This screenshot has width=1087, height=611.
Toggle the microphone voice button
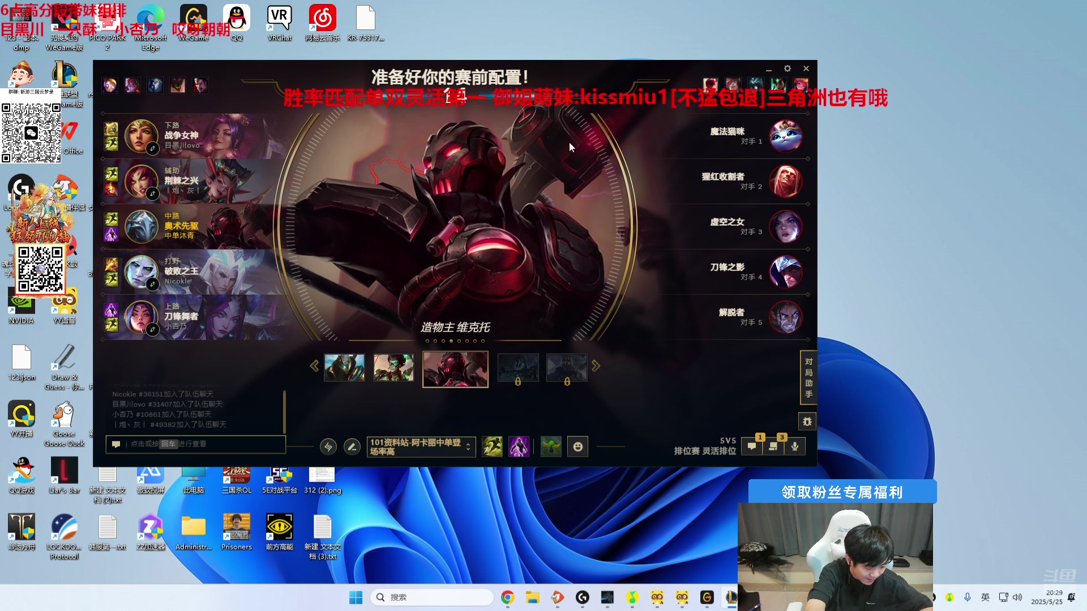[x=795, y=446]
